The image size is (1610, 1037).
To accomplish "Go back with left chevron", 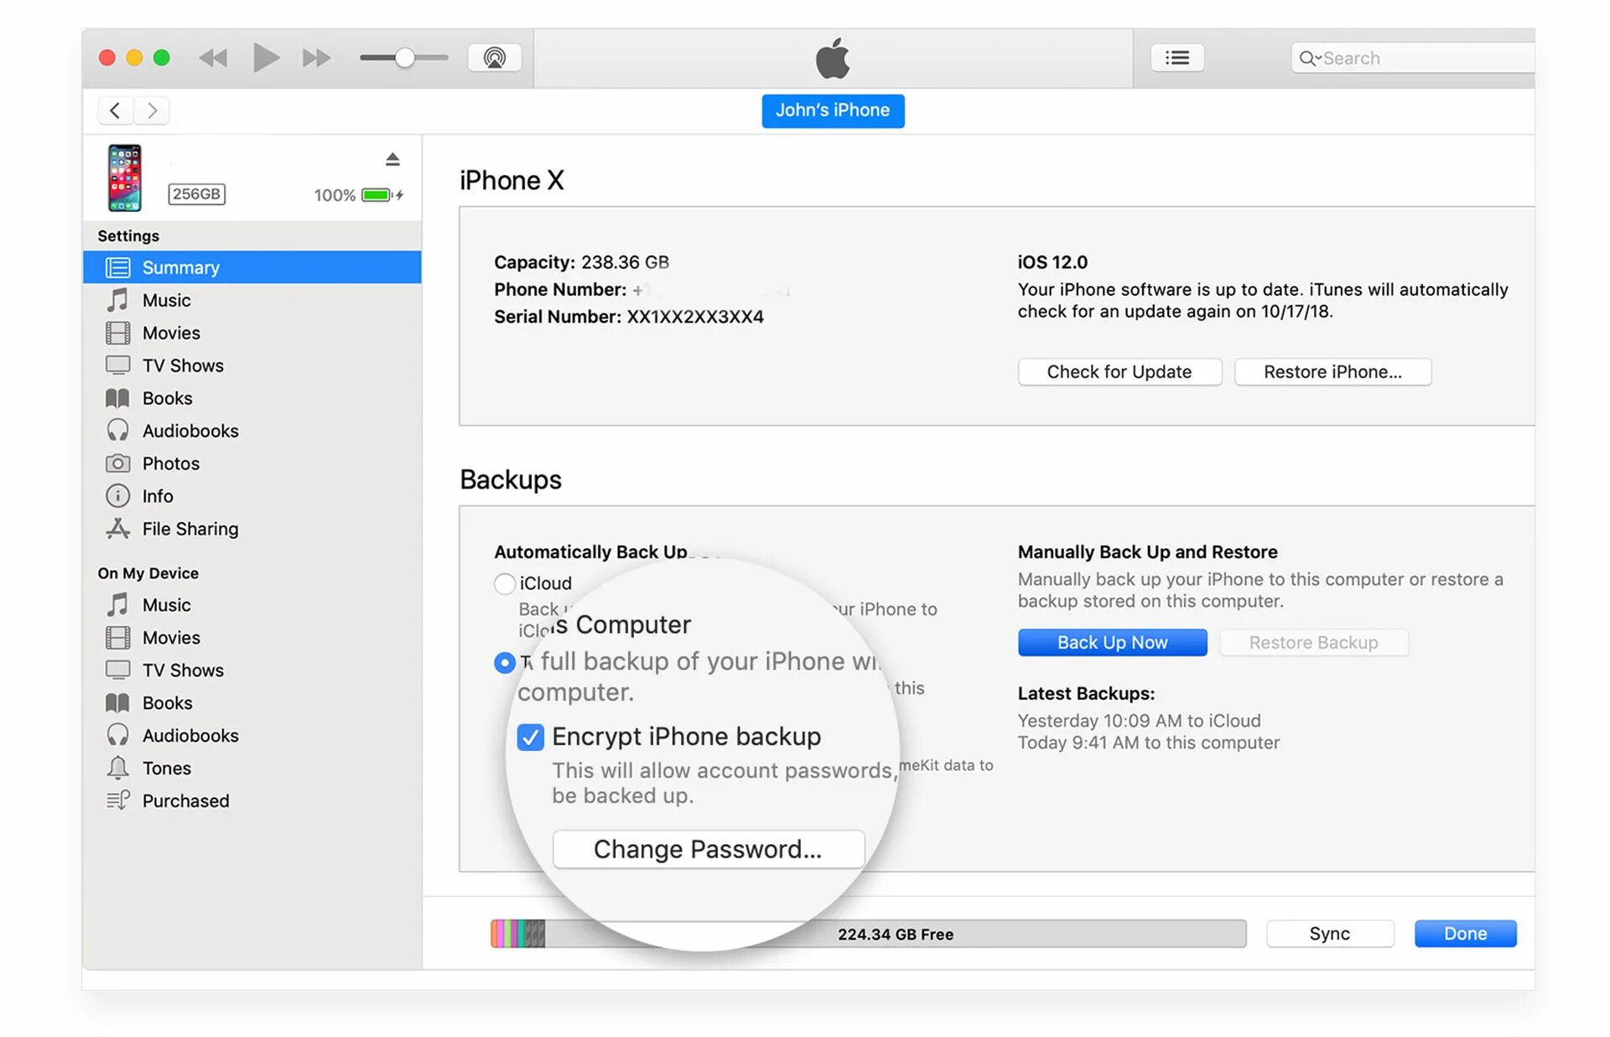I will pyautogui.click(x=115, y=111).
